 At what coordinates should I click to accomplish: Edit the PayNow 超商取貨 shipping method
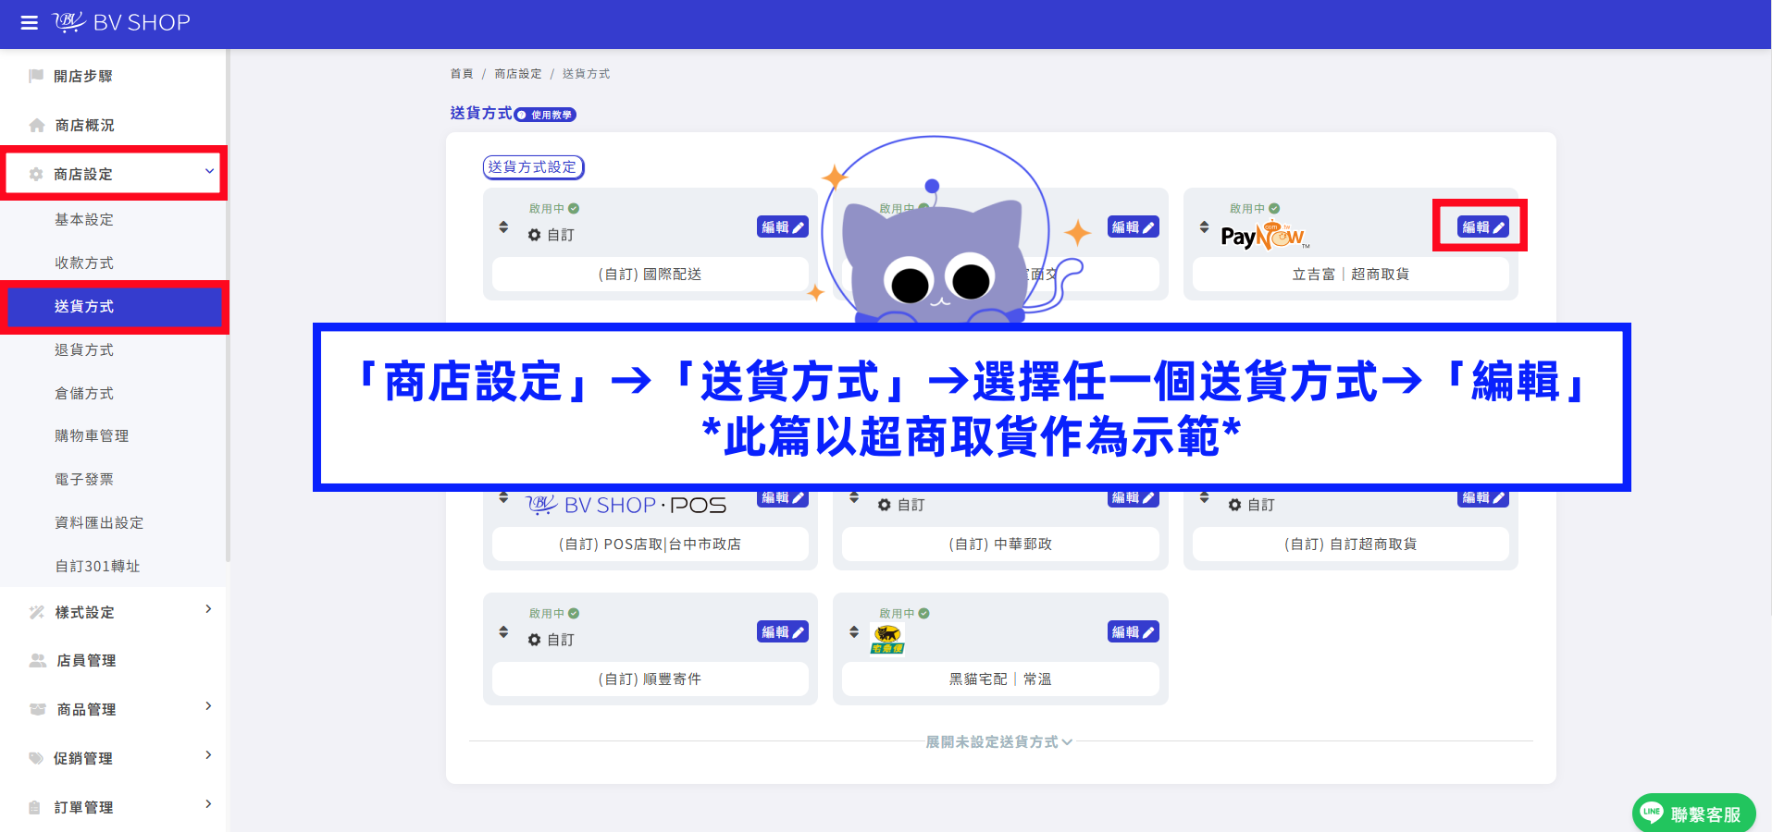click(x=1482, y=227)
